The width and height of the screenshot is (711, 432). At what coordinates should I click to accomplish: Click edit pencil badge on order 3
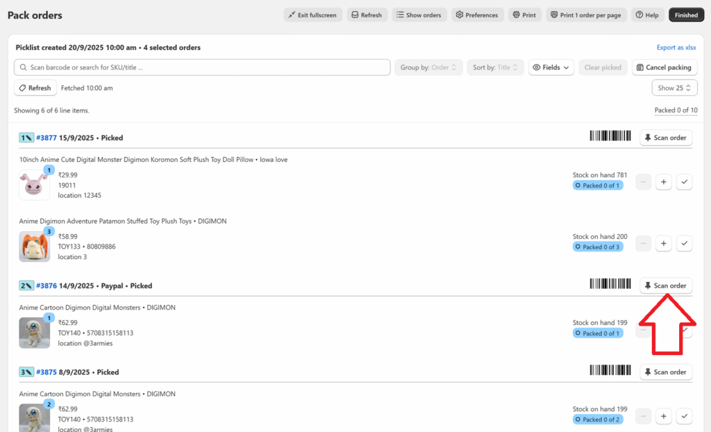[26, 372]
